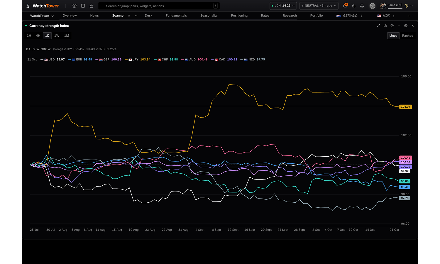Toggle the layout lock icon
This screenshot has width=440, height=264.
click(92, 6)
